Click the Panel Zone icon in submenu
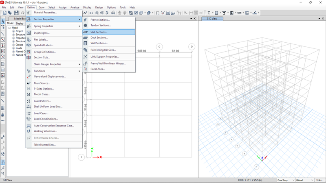The image size is (326, 183). [x=86, y=69]
